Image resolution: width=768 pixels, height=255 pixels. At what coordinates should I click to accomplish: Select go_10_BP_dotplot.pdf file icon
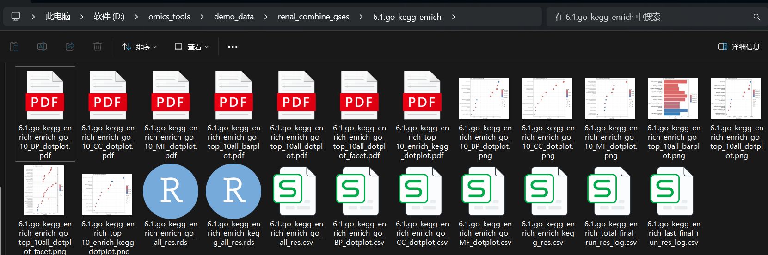click(x=45, y=95)
